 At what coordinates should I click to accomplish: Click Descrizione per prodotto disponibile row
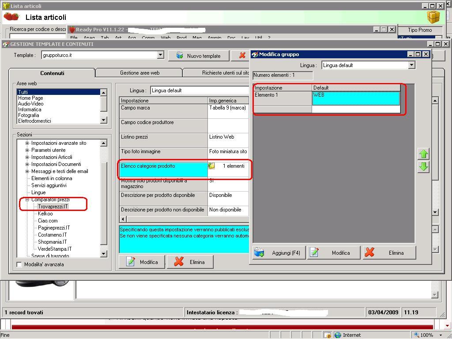[x=184, y=199]
